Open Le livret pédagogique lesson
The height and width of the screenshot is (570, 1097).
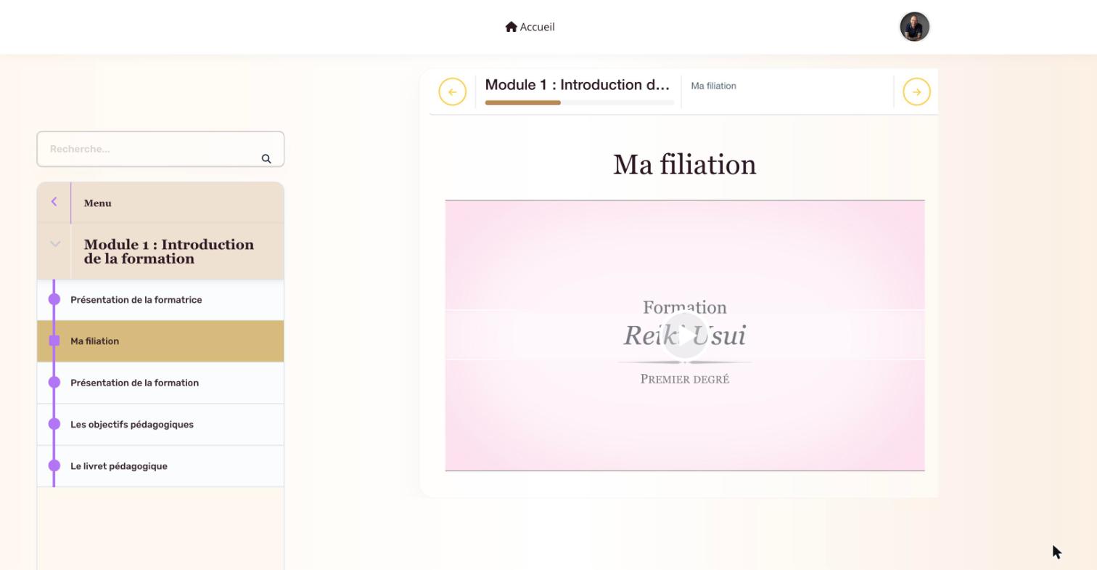[160, 466]
